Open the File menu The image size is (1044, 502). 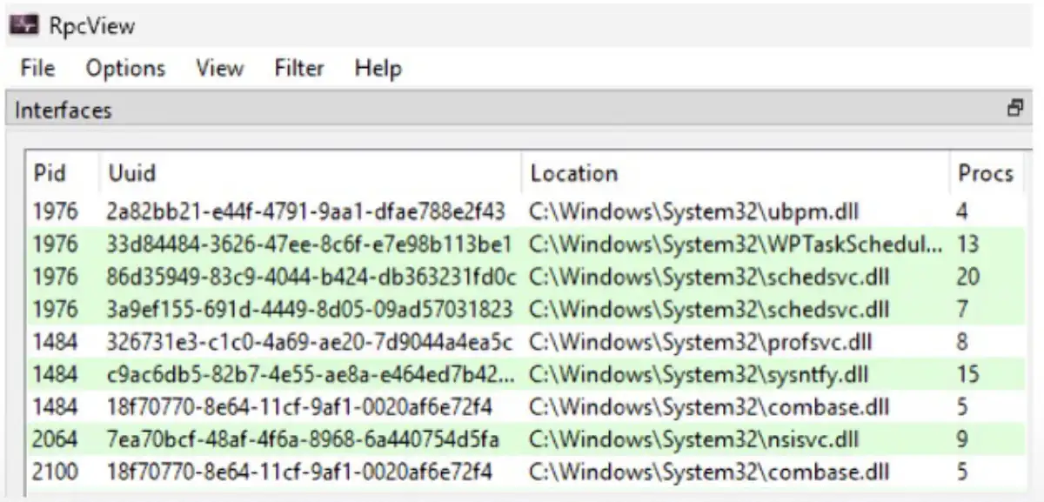pos(37,68)
